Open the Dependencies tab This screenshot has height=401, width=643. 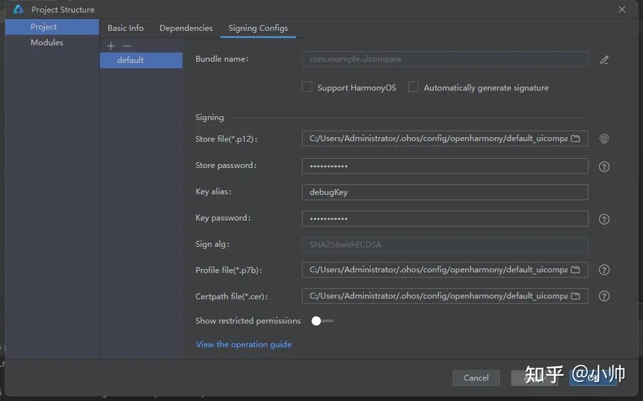pos(186,28)
